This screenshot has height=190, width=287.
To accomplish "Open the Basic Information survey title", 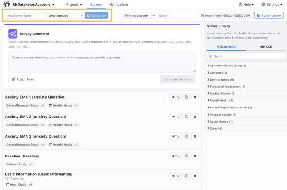I will coord(39,174).
